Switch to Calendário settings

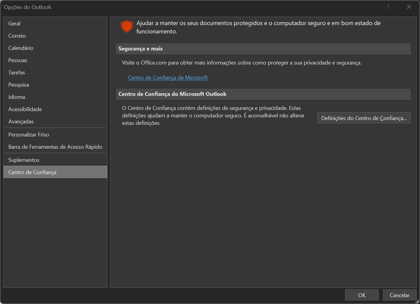tap(21, 48)
